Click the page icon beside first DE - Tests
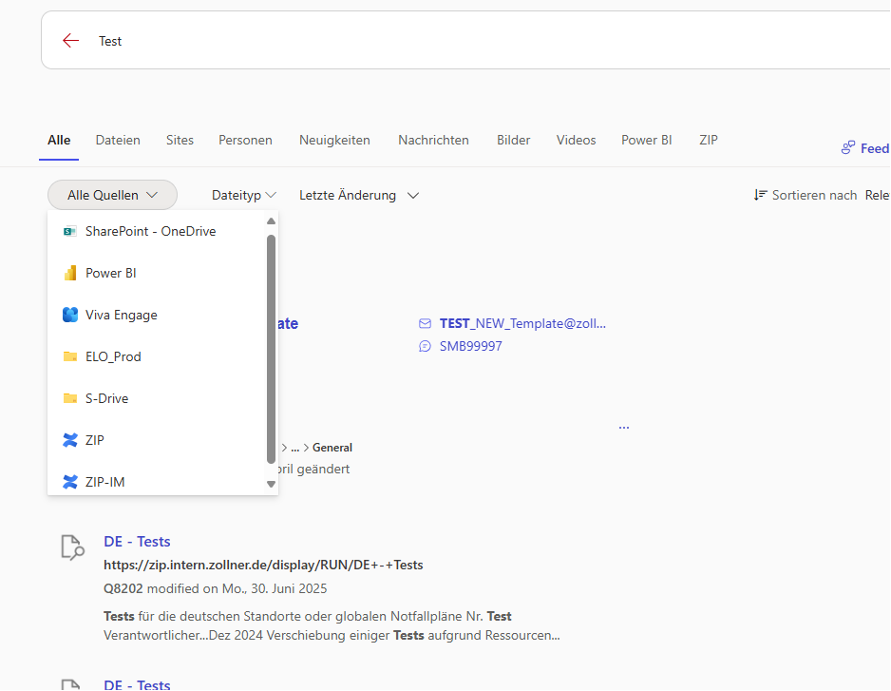891x691 pixels. [72, 547]
